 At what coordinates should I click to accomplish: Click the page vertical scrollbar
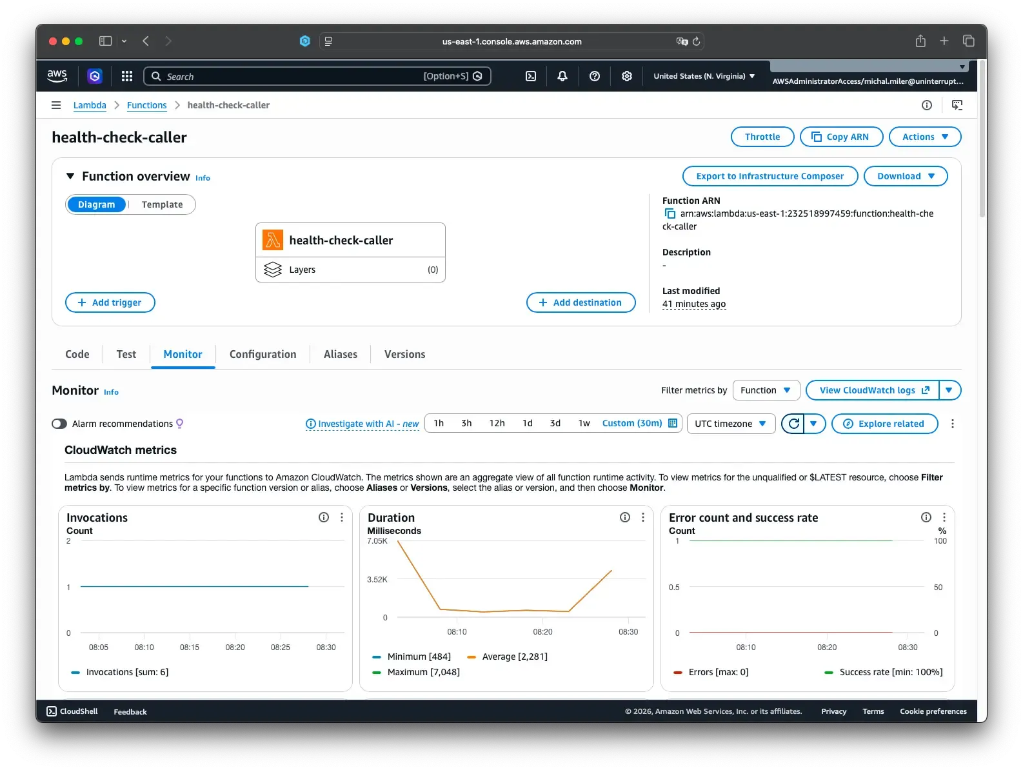coord(982,139)
